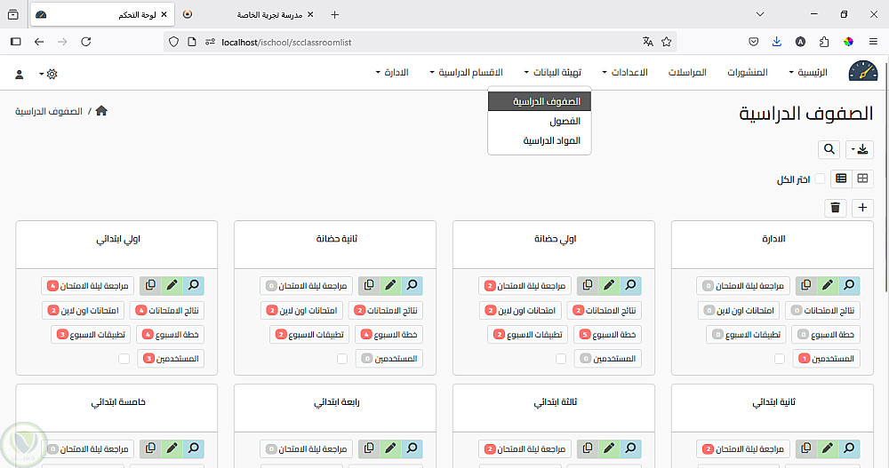
Task: Copy the رابعة ابتدائي card with copy icon
Action: coord(369,448)
